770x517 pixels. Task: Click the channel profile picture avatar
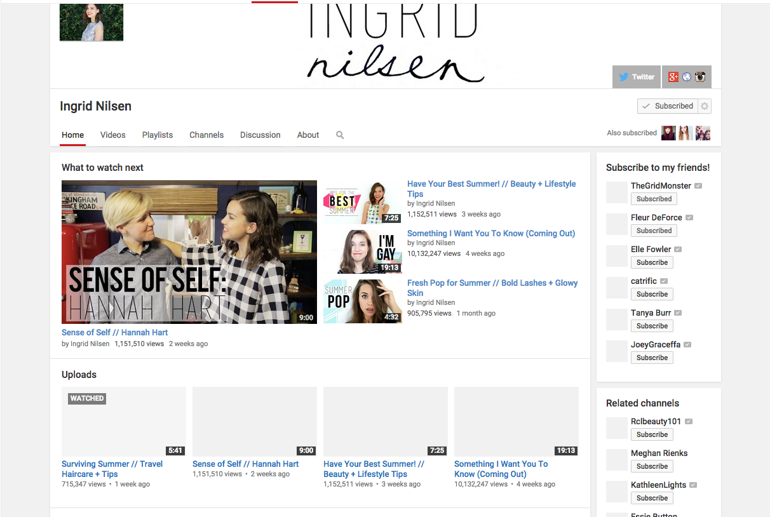[91, 22]
